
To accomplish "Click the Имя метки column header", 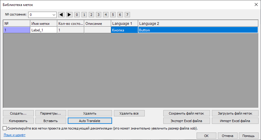I will (43, 23).
